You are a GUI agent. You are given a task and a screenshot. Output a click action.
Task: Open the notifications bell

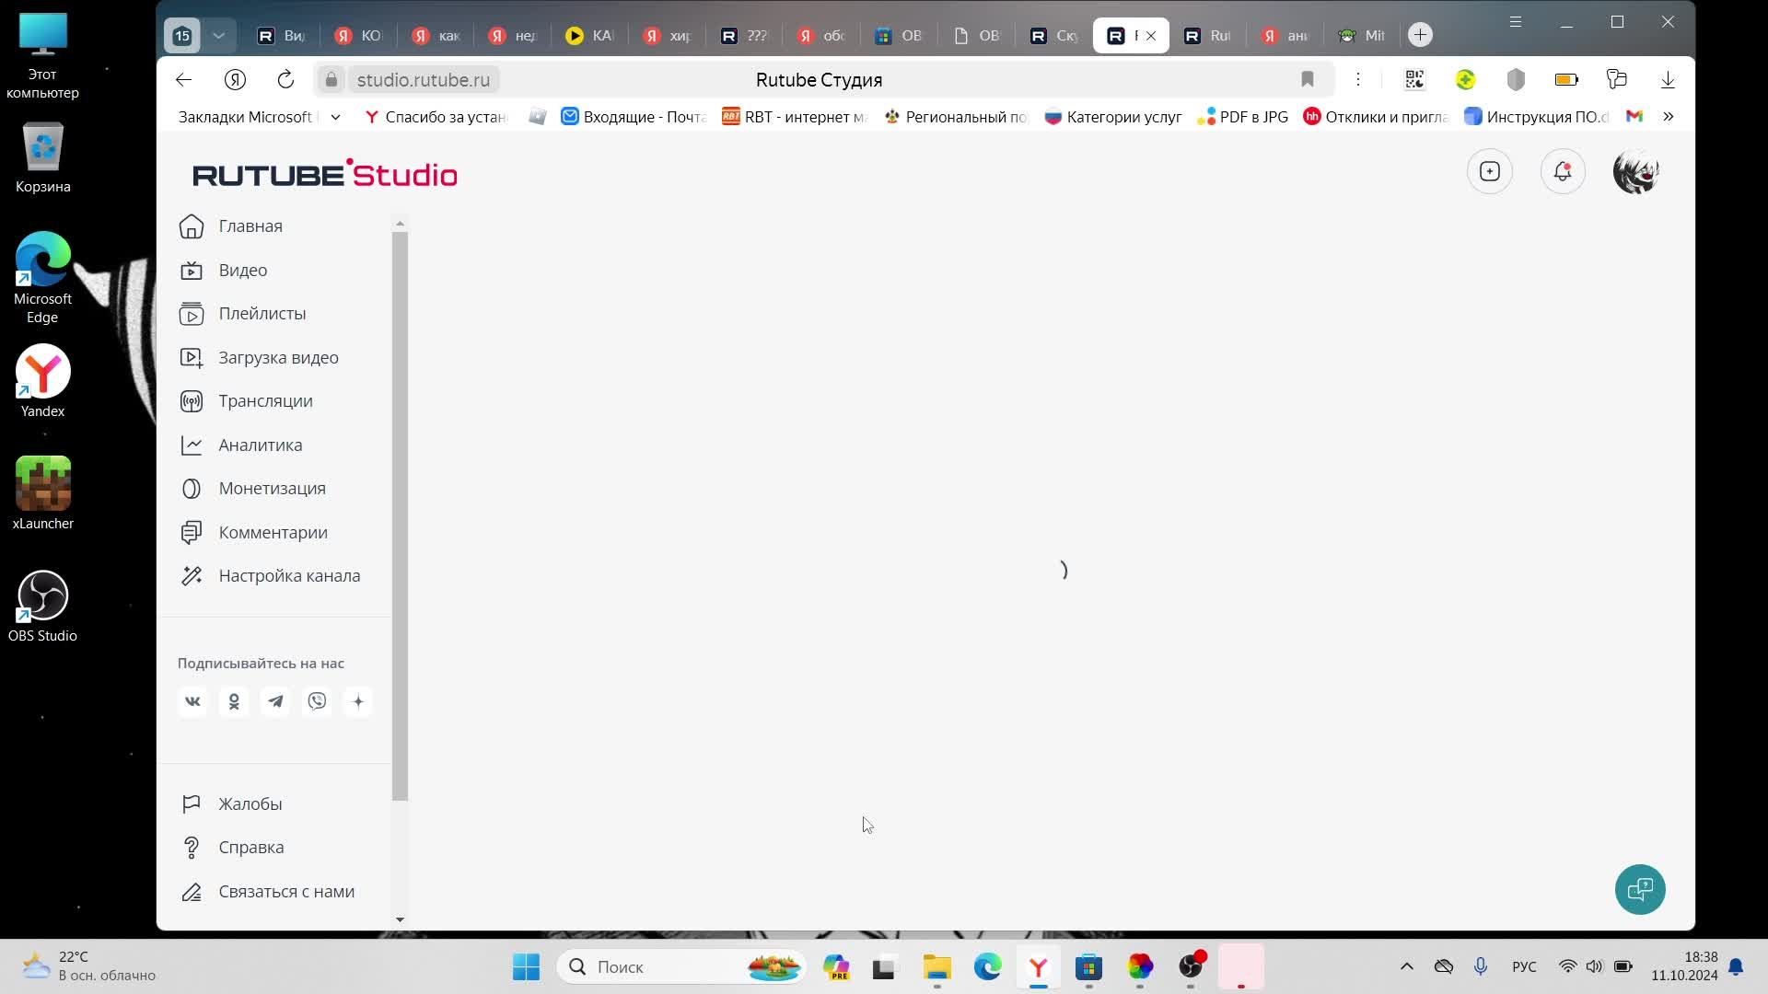click(1563, 172)
